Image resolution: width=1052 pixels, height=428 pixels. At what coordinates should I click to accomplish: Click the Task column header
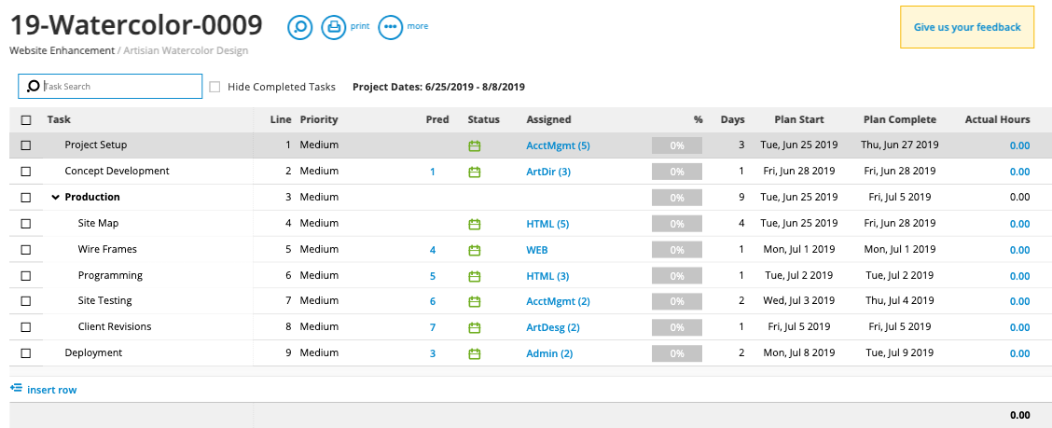[x=59, y=119]
